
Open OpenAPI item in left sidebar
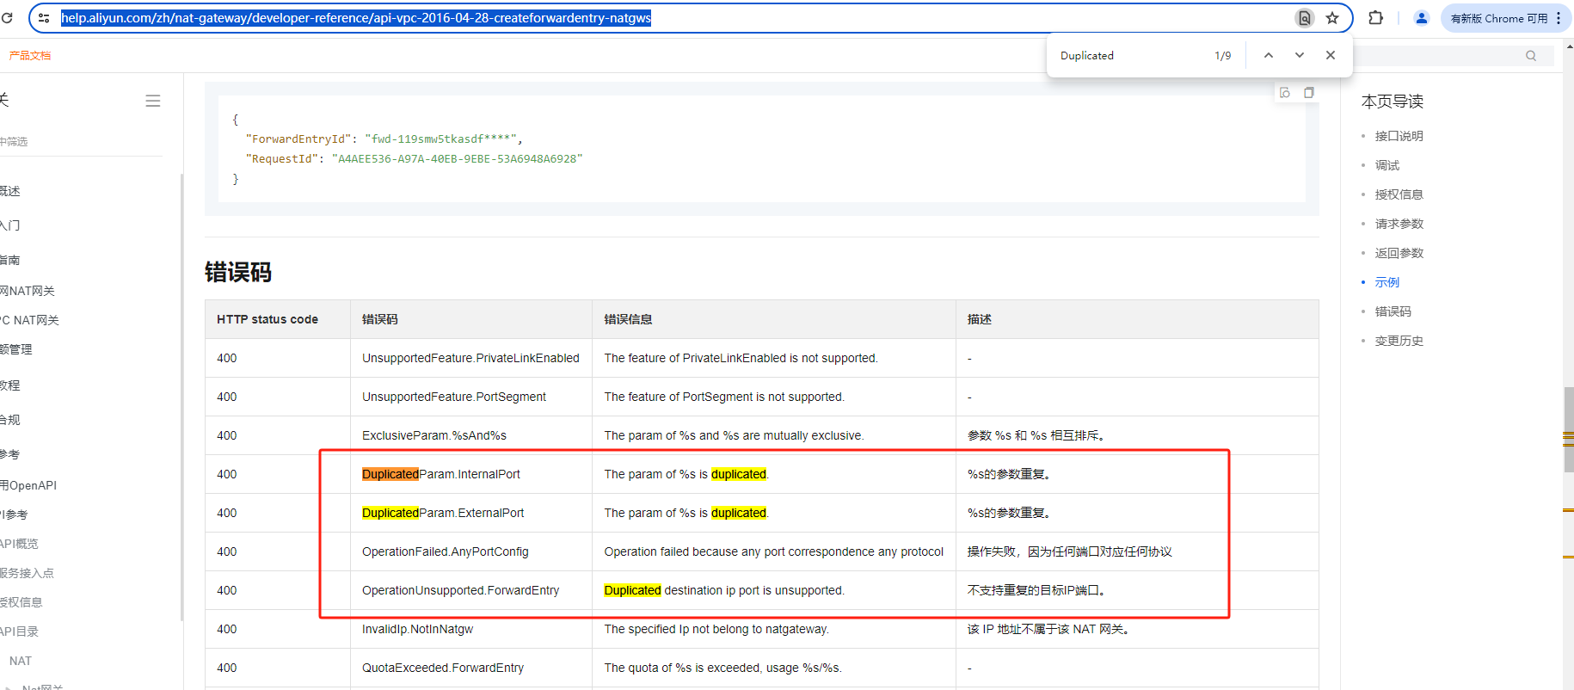[28, 485]
